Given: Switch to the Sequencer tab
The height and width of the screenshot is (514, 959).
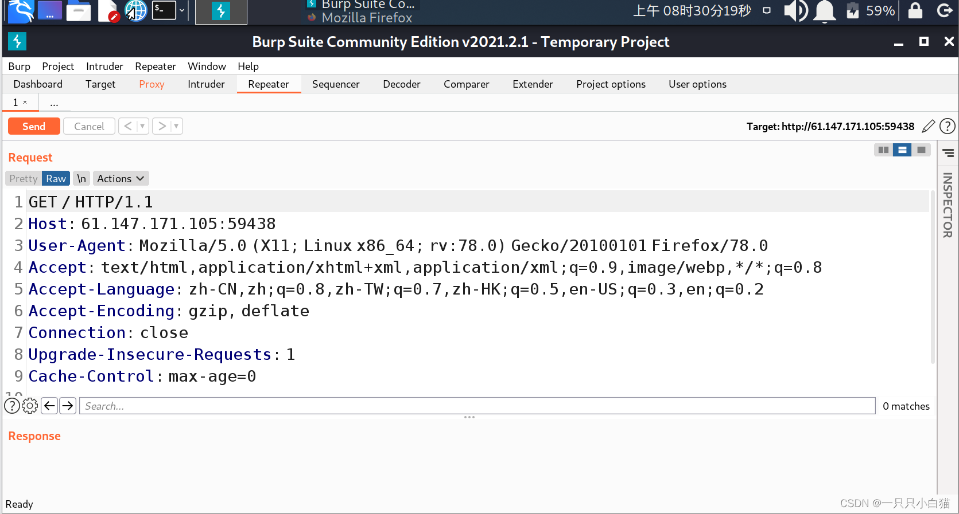Looking at the screenshot, I should pyautogui.click(x=336, y=84).
